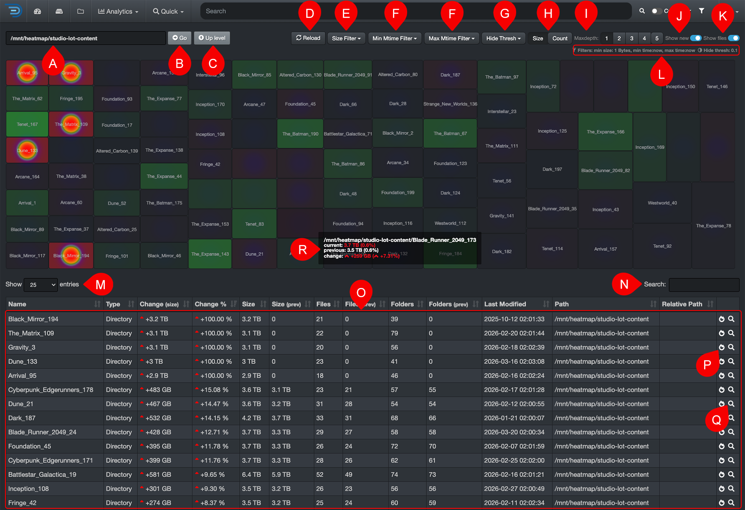Screen dimensions: 745x510
Task: Click magnifier icon in Inception_108 row
Action: pos(731,489)
